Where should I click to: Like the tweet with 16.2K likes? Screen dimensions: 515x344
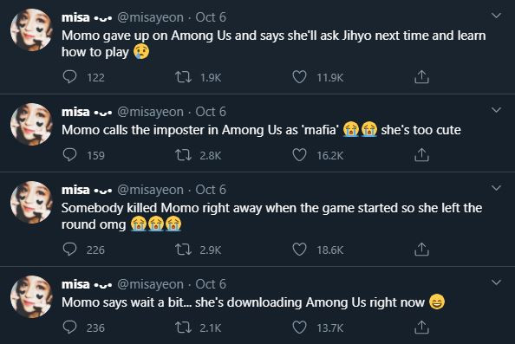(x=299, y=155)
